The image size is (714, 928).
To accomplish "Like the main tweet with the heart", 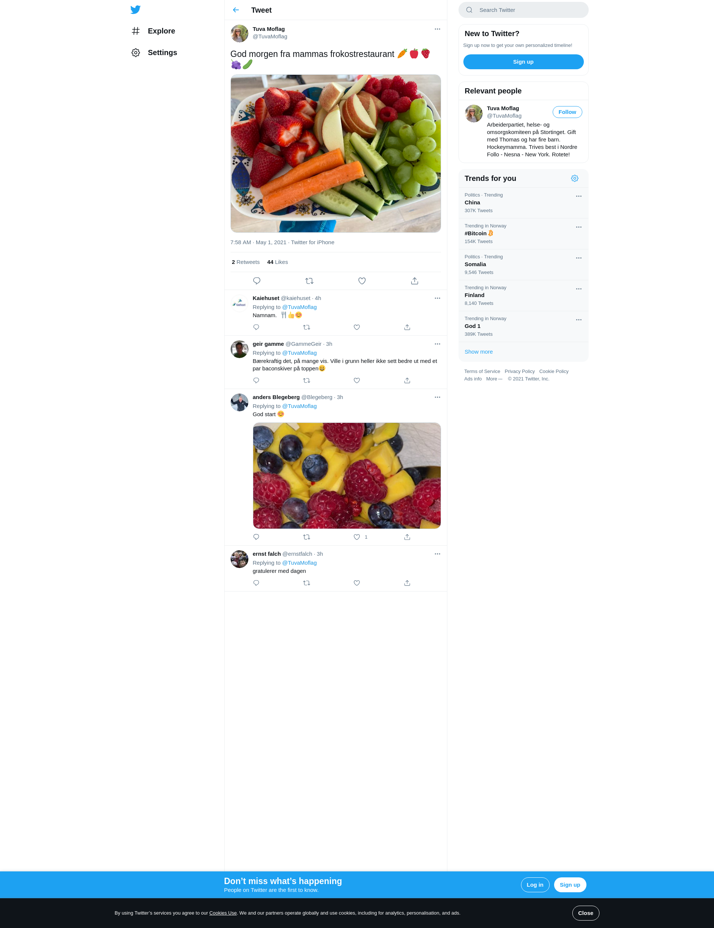I will tap(362, 281).
